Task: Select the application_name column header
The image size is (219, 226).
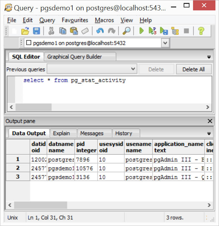Action: click(178, 147)
